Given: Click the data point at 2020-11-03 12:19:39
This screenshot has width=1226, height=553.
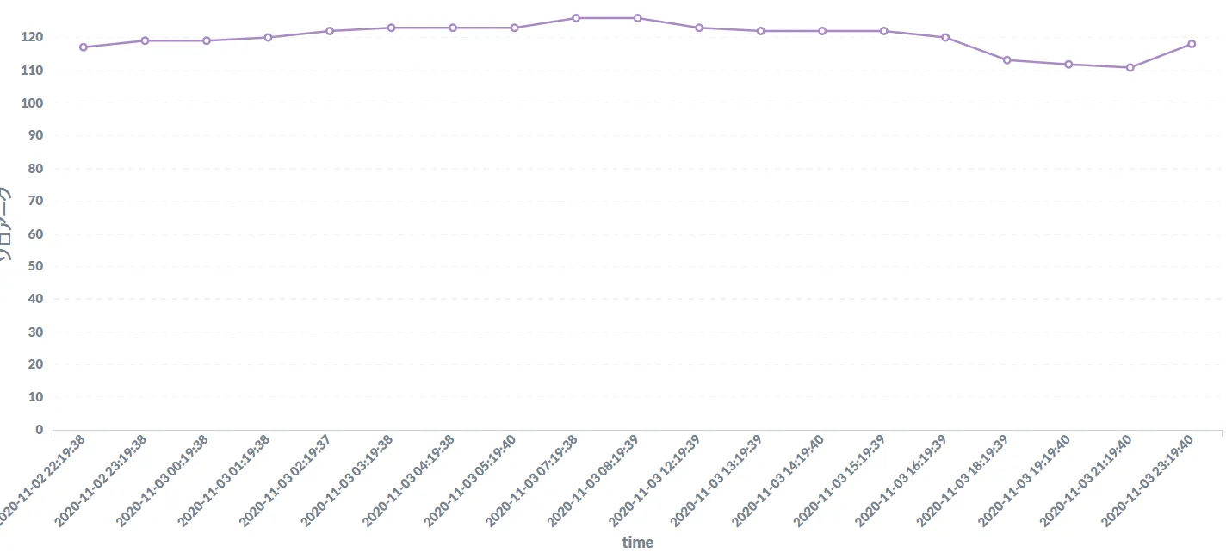Looking at the screenshot, I should 699,28.
